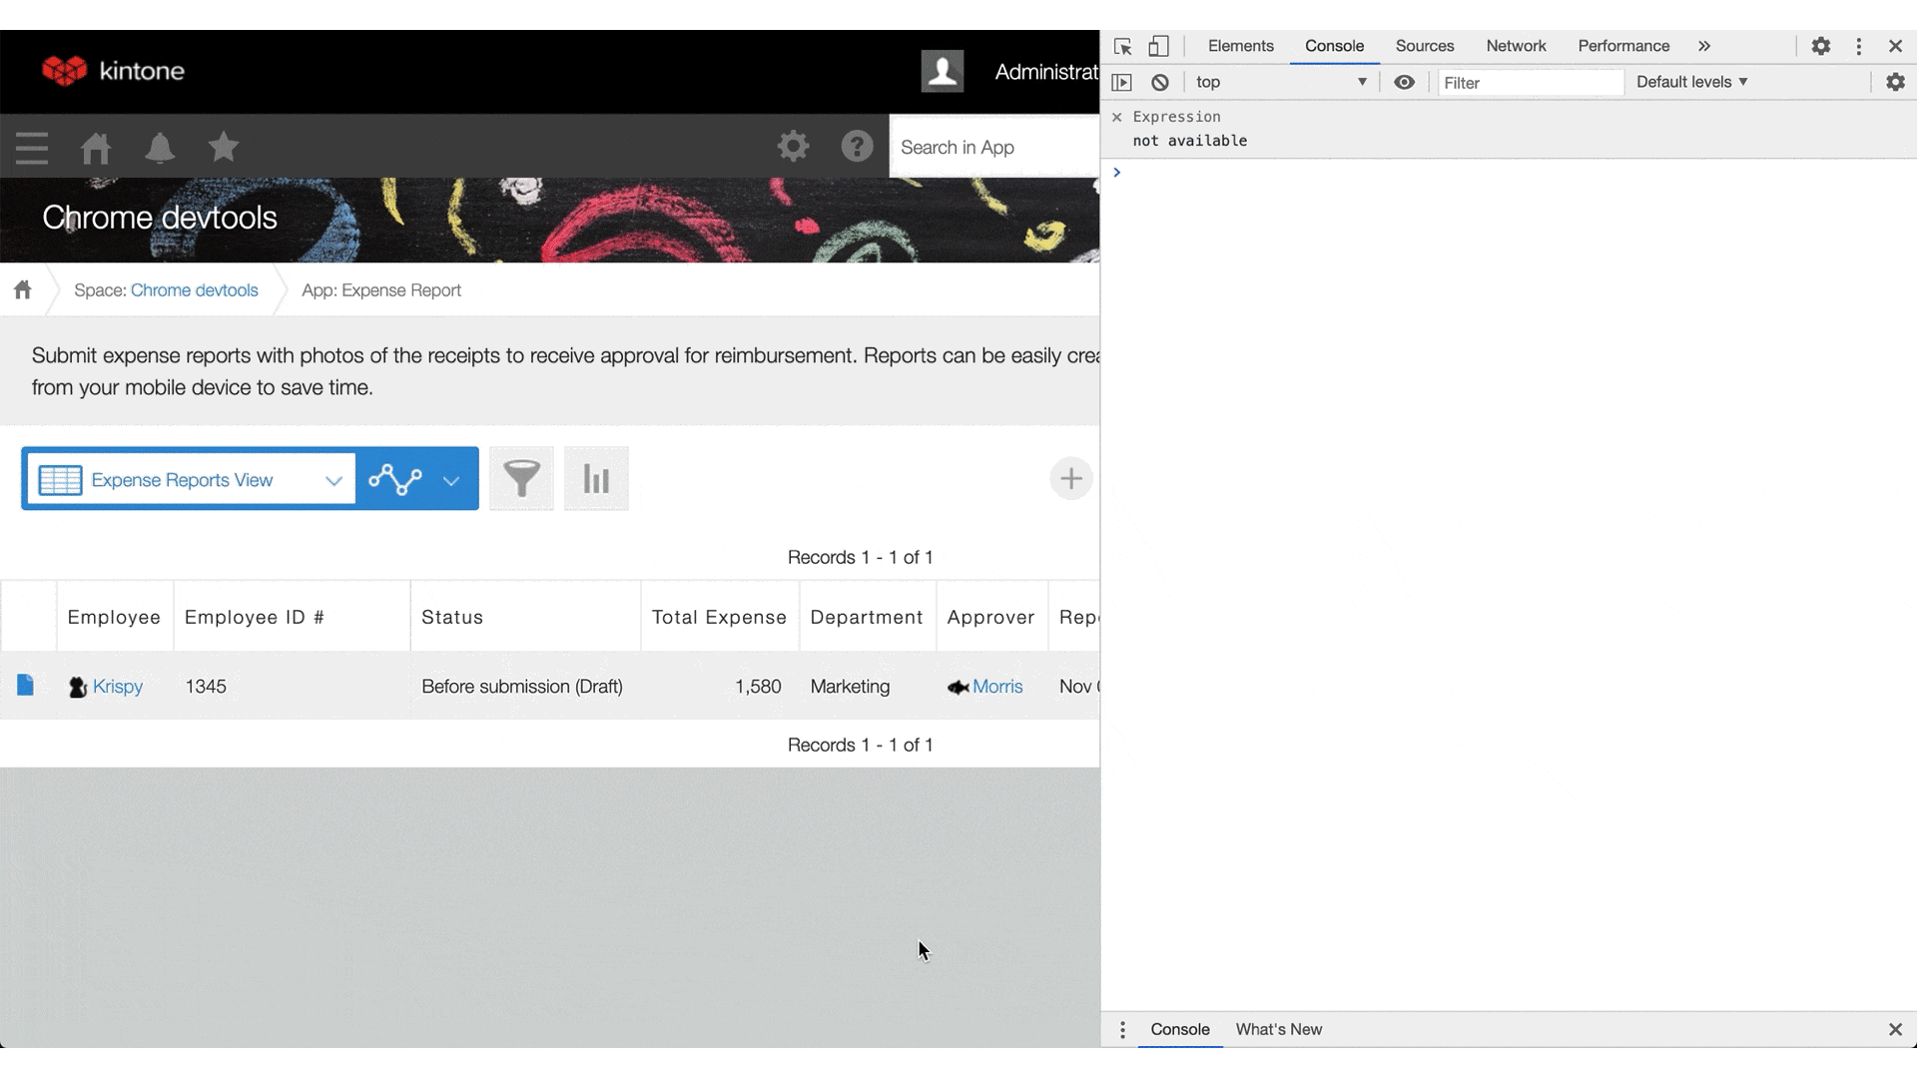The image size is (1917, 1078).
Task: Open the chart icon next to filter
Action: [595, 478]
